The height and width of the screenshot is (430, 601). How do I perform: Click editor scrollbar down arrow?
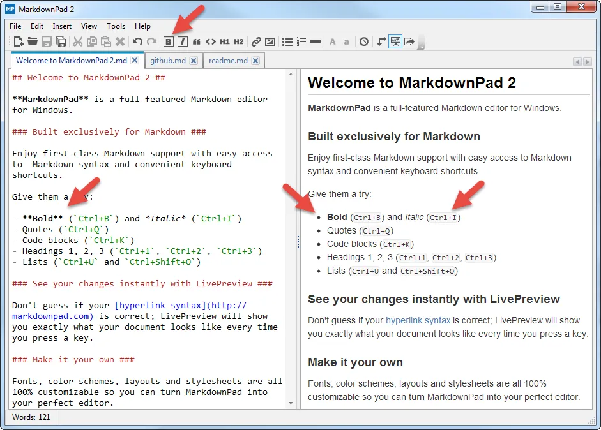click(291, 403)
